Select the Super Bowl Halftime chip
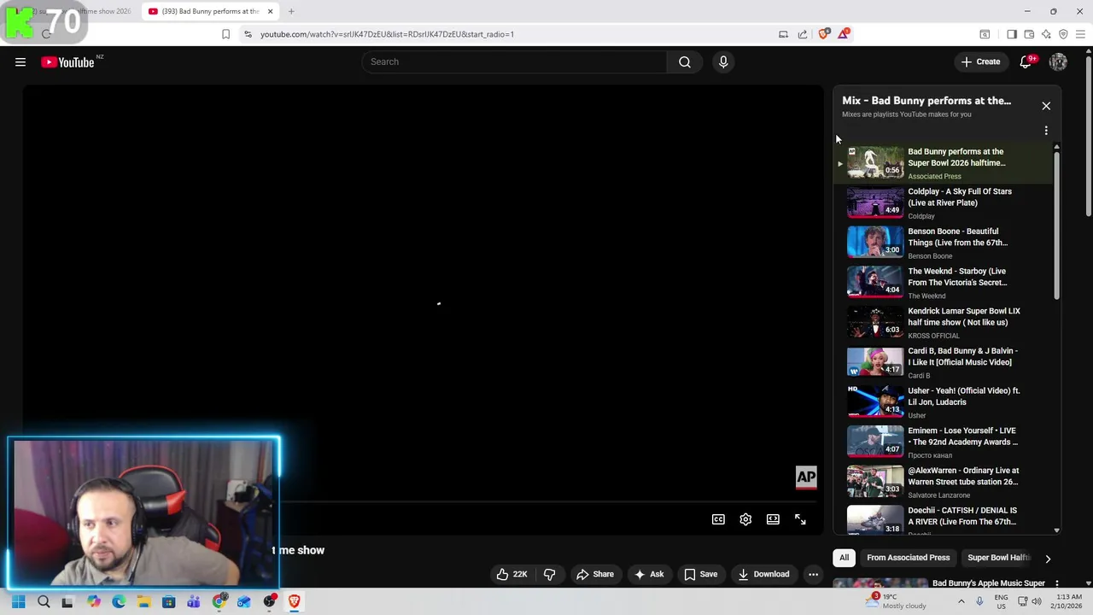Viewport: 1093px width, 615px height. coord(998,558)
